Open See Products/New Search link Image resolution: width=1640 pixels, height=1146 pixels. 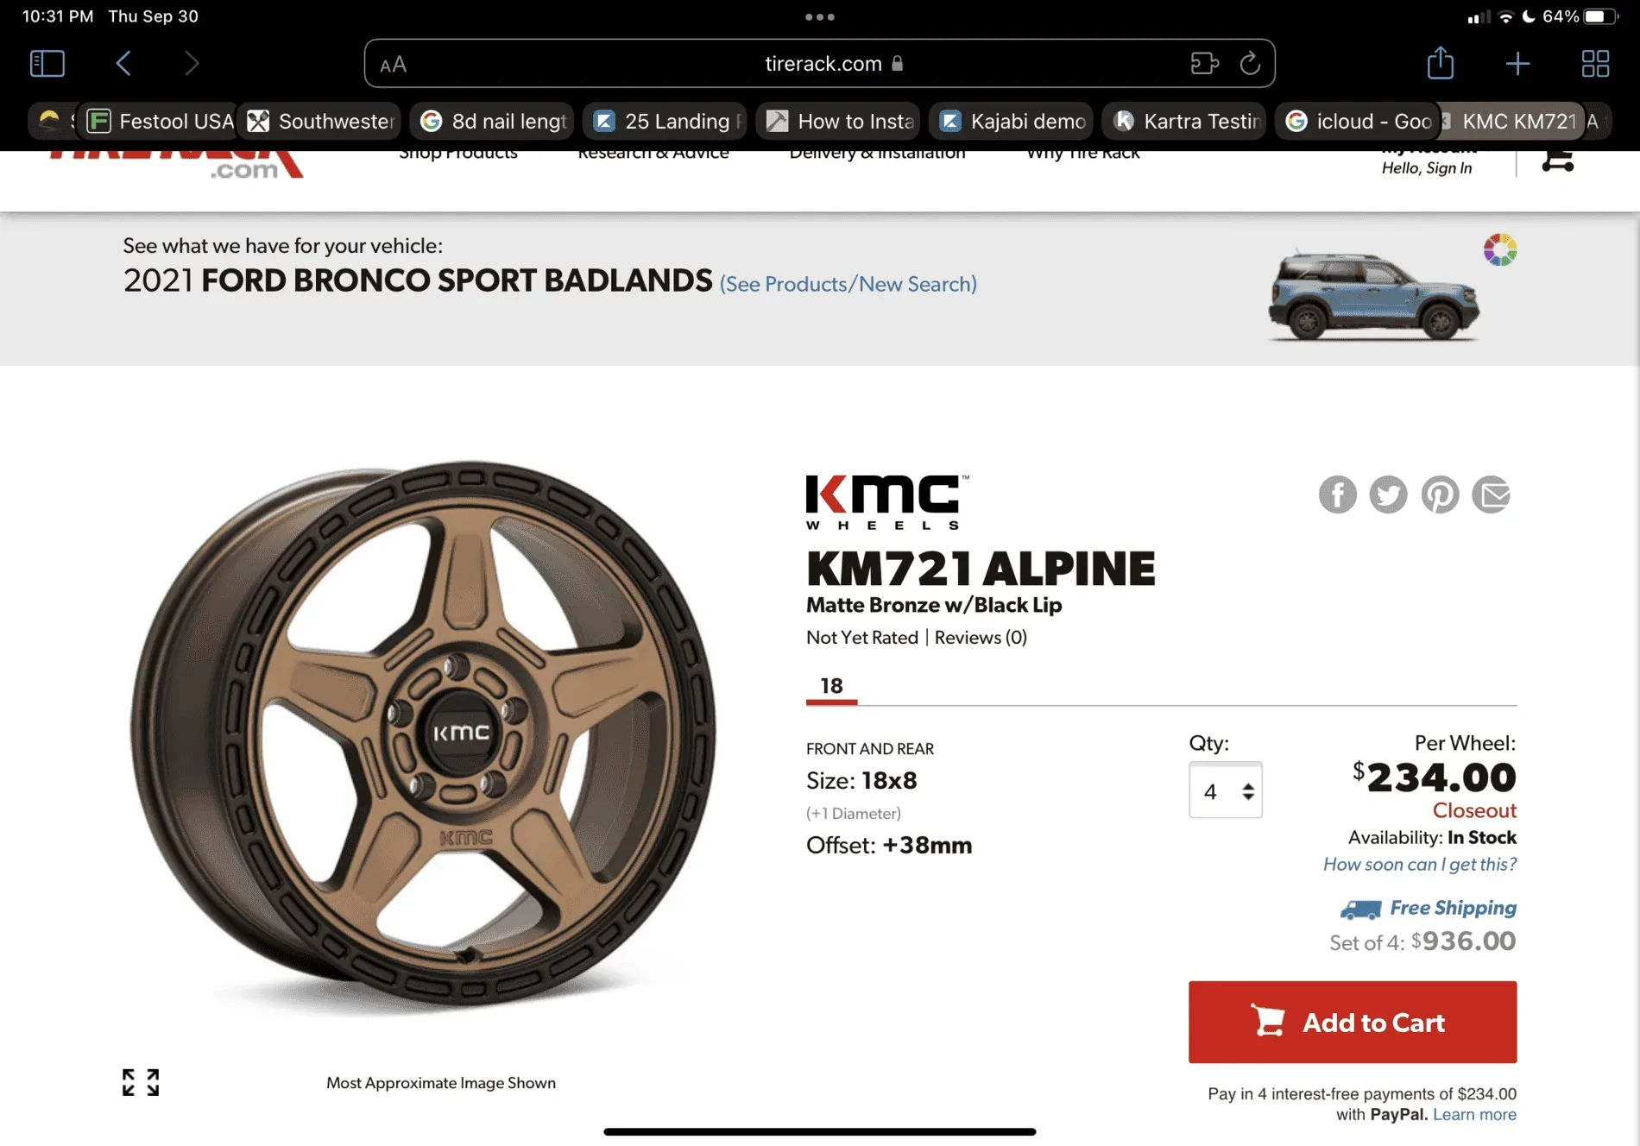848,284
